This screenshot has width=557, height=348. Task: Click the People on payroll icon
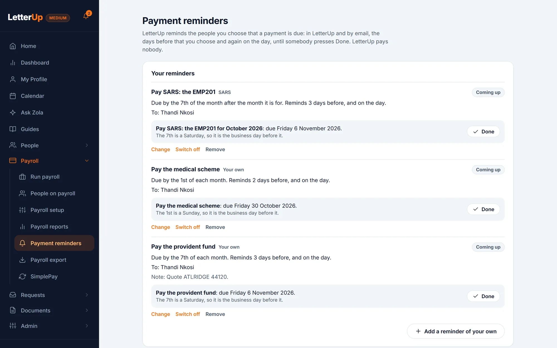pyautogui.click(x=23, y=193)
